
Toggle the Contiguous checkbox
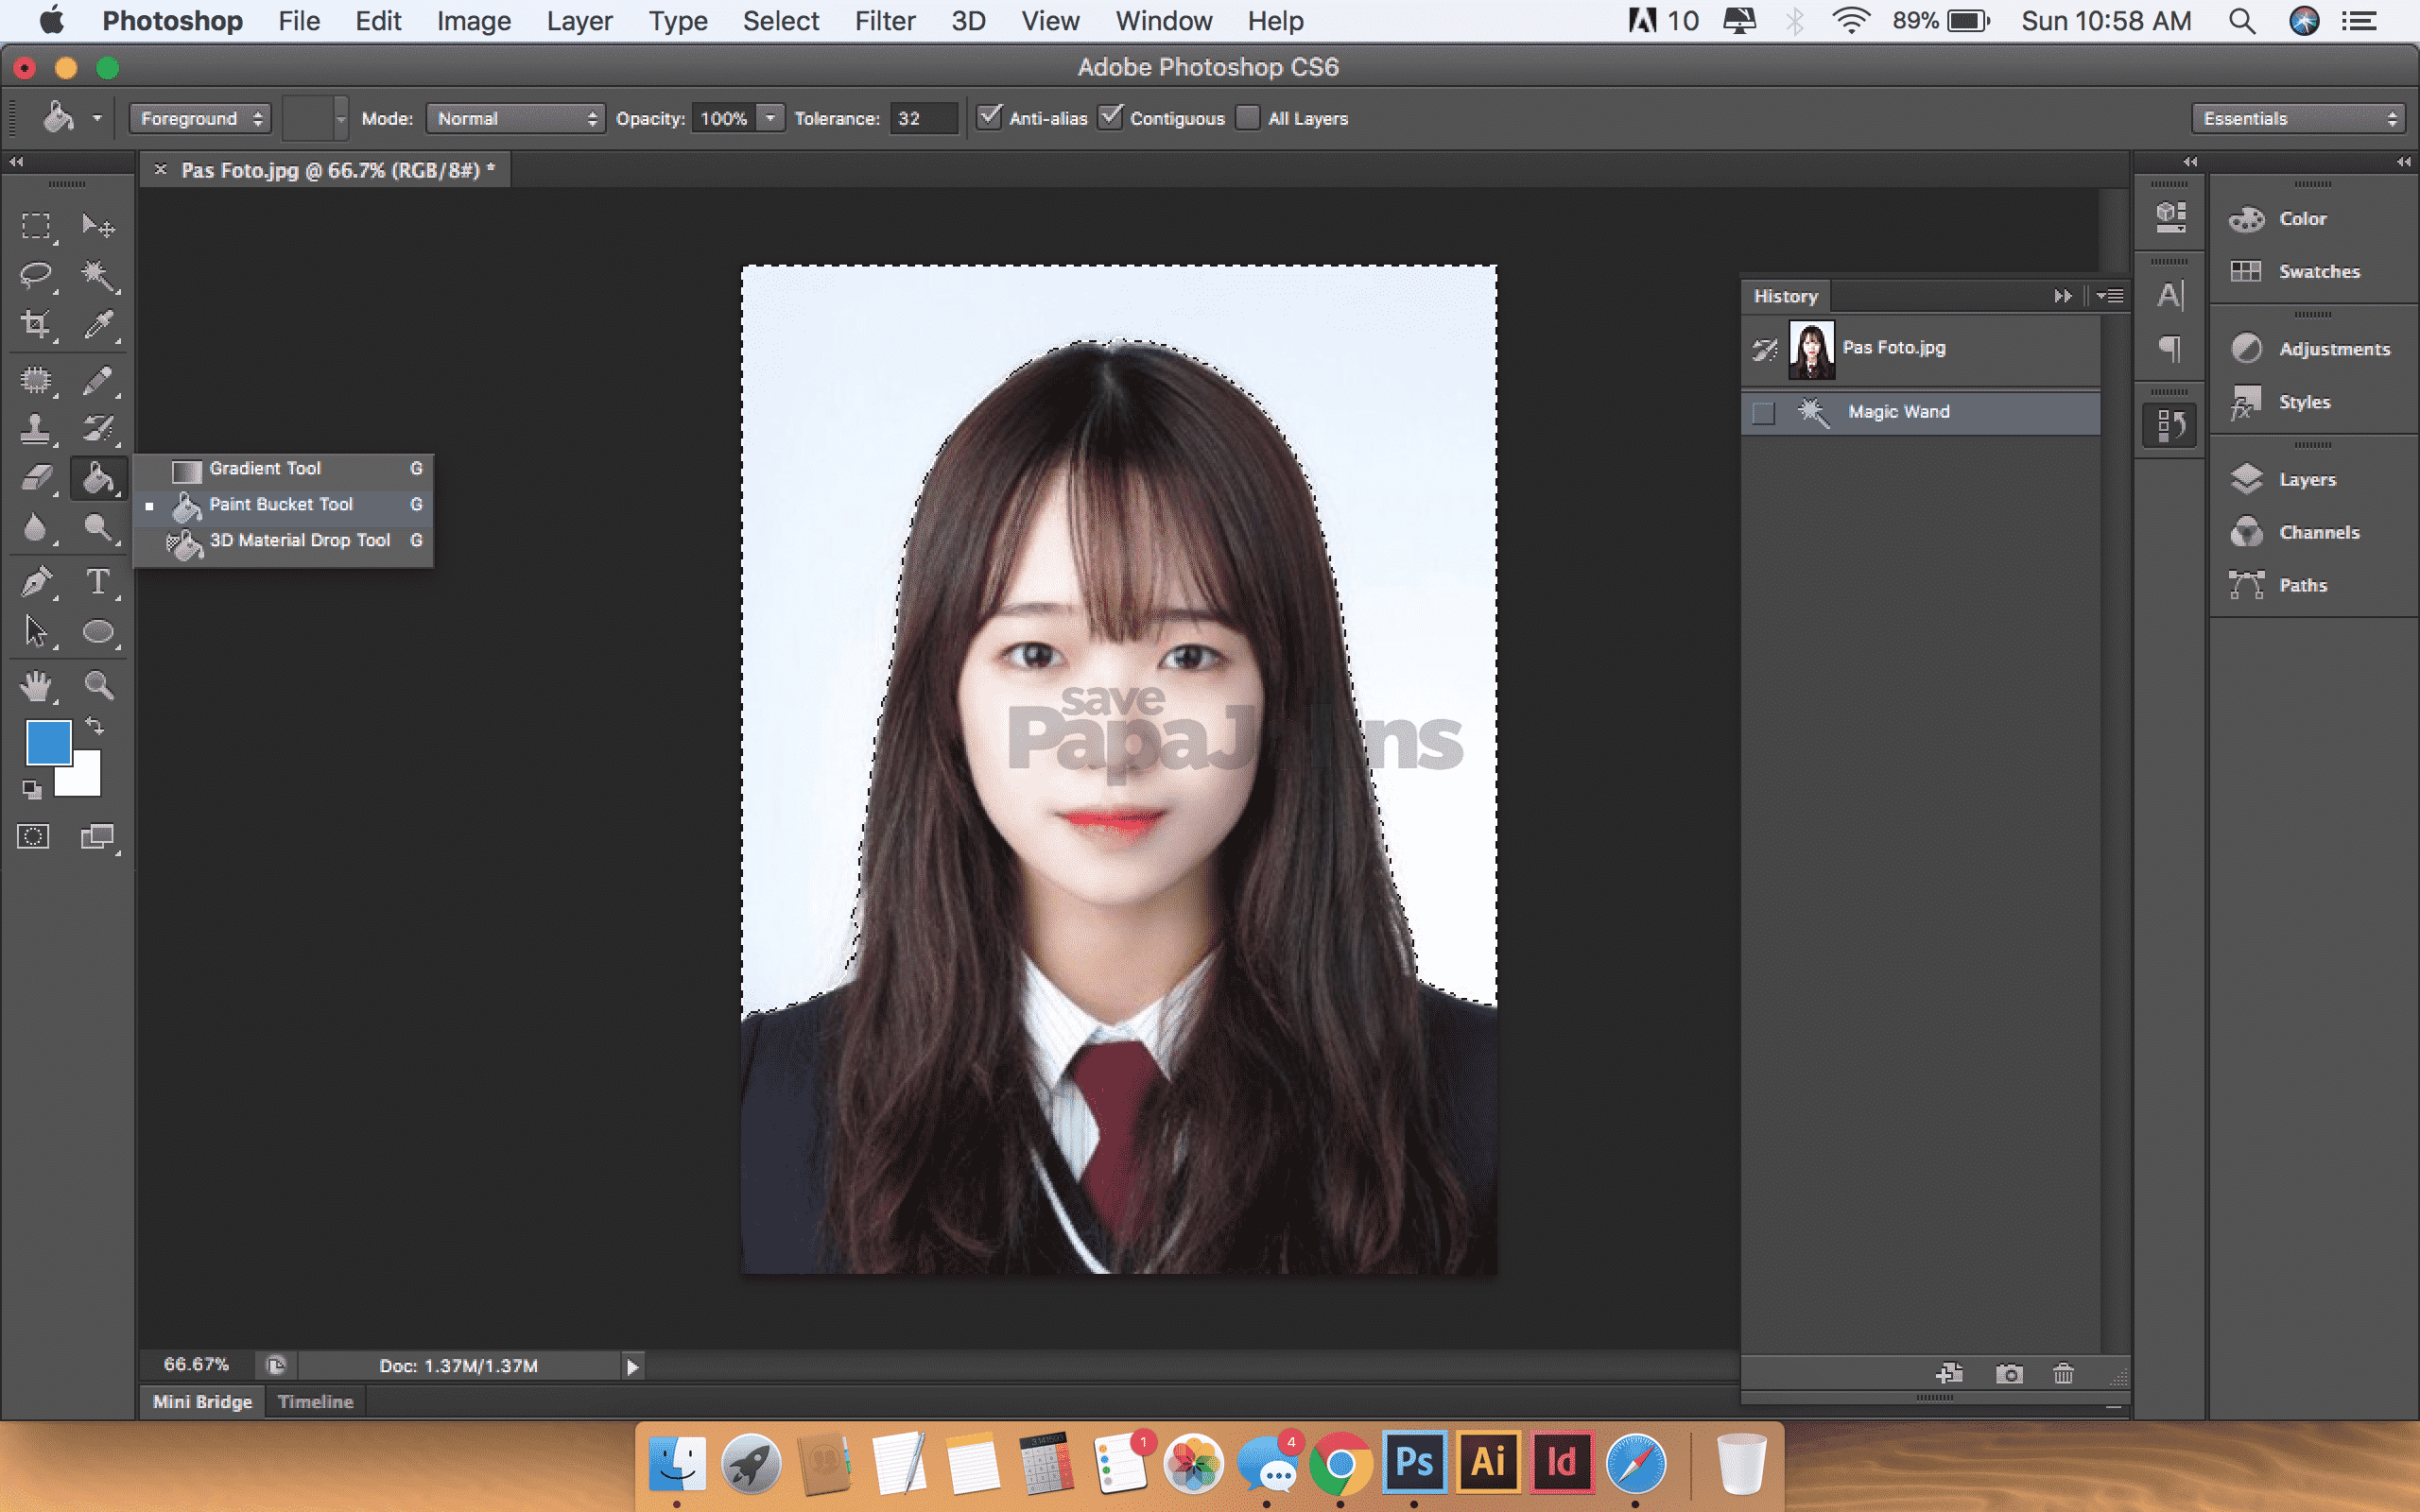(1110, 117)
